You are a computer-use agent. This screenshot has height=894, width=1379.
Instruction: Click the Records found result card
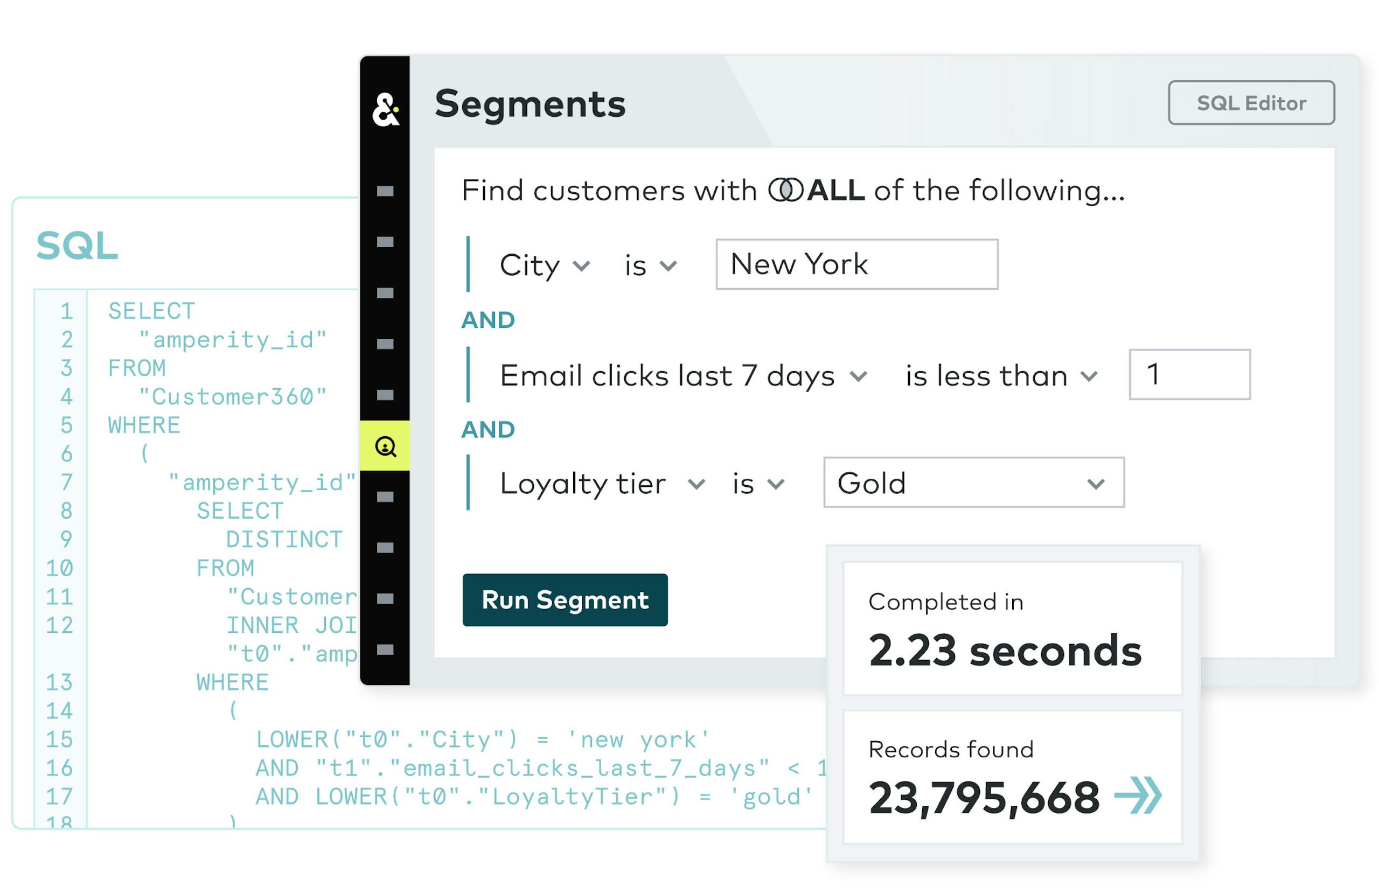point(1012,777)
